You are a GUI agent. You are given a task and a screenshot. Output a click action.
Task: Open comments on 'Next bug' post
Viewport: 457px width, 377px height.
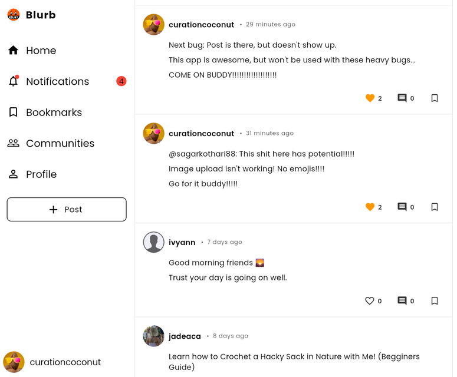pyautogui.click(x=402, y=98)
